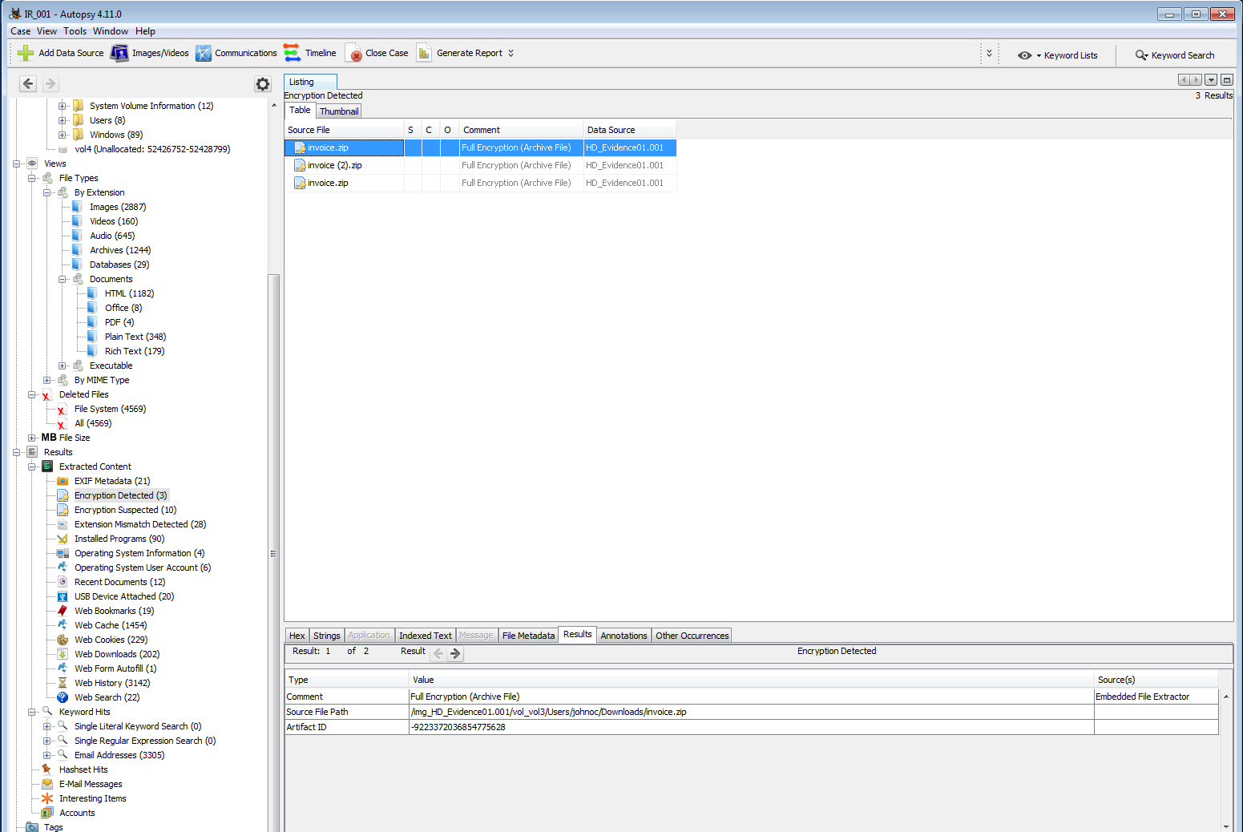Screen dimensions: 1243x832
Task: Switch to the Thumbnail tab
Action: click(339, 111)
